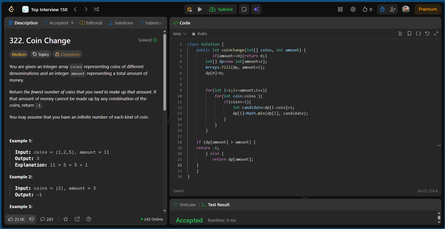Screen dimensions: 445x229
Task: Run the code with the play icon
Action: [200, 9]
